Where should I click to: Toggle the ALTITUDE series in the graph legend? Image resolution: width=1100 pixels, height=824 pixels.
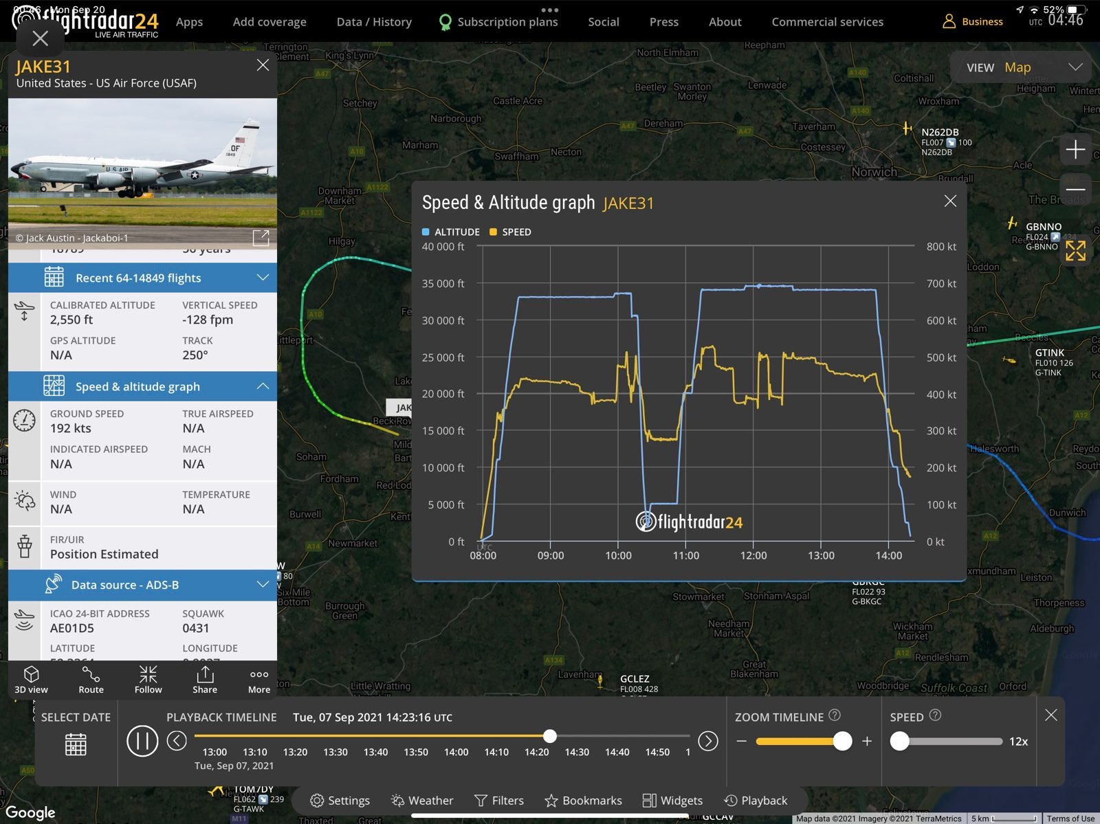point(451,232)
